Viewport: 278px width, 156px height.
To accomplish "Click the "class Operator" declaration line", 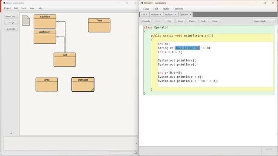I will coord(156,27).
